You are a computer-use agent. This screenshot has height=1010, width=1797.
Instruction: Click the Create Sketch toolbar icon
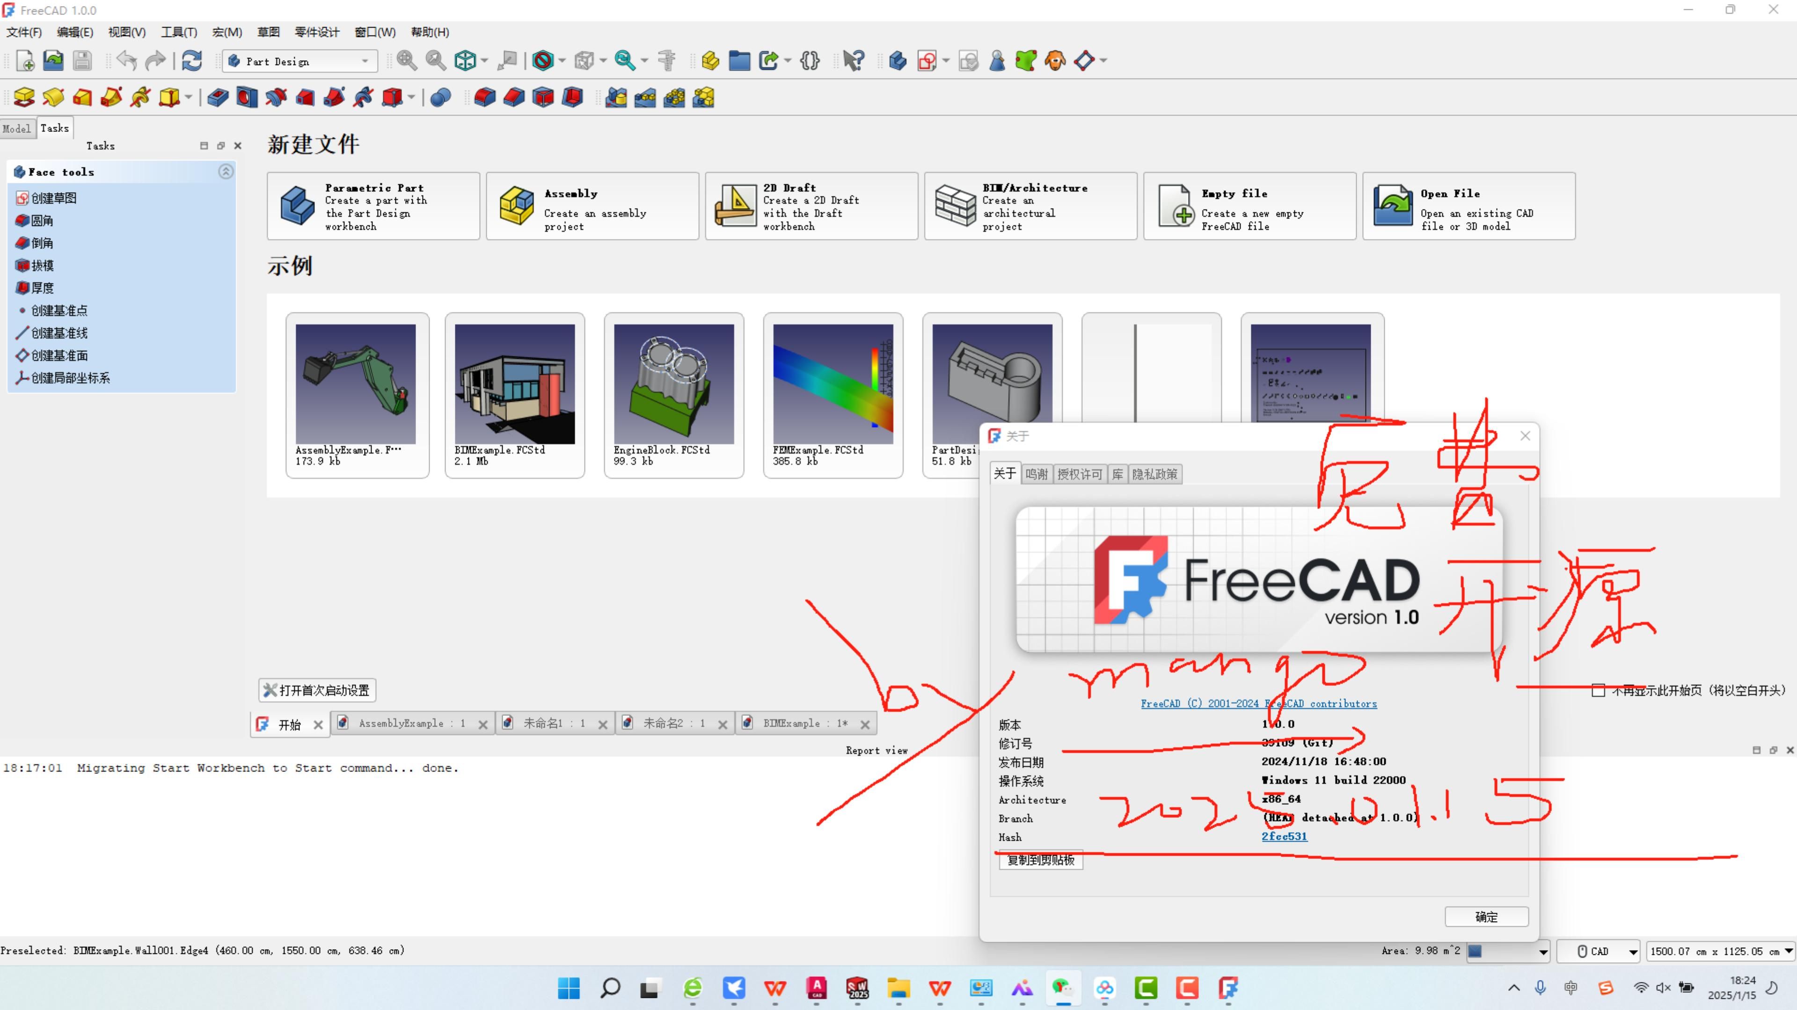tap(927, 61)
